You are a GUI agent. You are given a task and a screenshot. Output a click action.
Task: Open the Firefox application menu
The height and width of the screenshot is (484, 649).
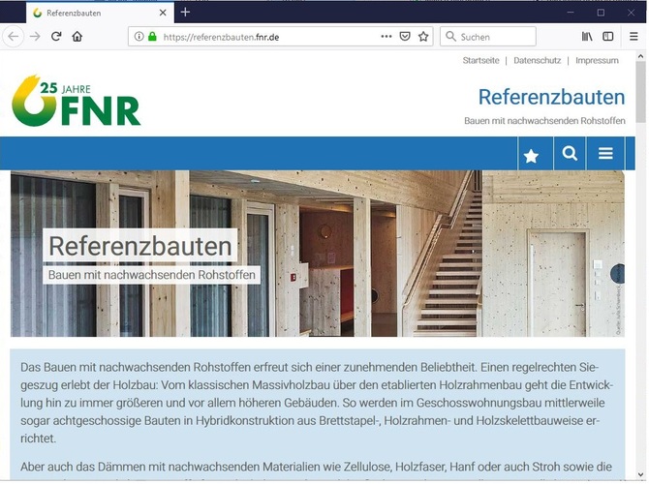coord(634,37)
